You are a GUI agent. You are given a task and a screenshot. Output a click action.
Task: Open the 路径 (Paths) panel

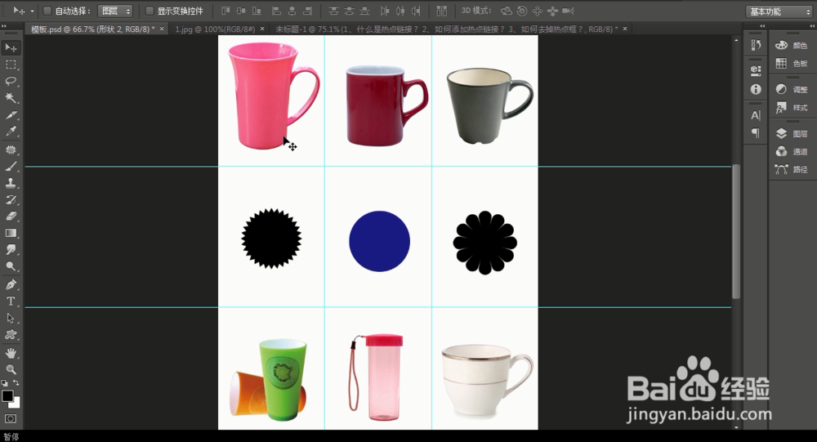[792, 169]
